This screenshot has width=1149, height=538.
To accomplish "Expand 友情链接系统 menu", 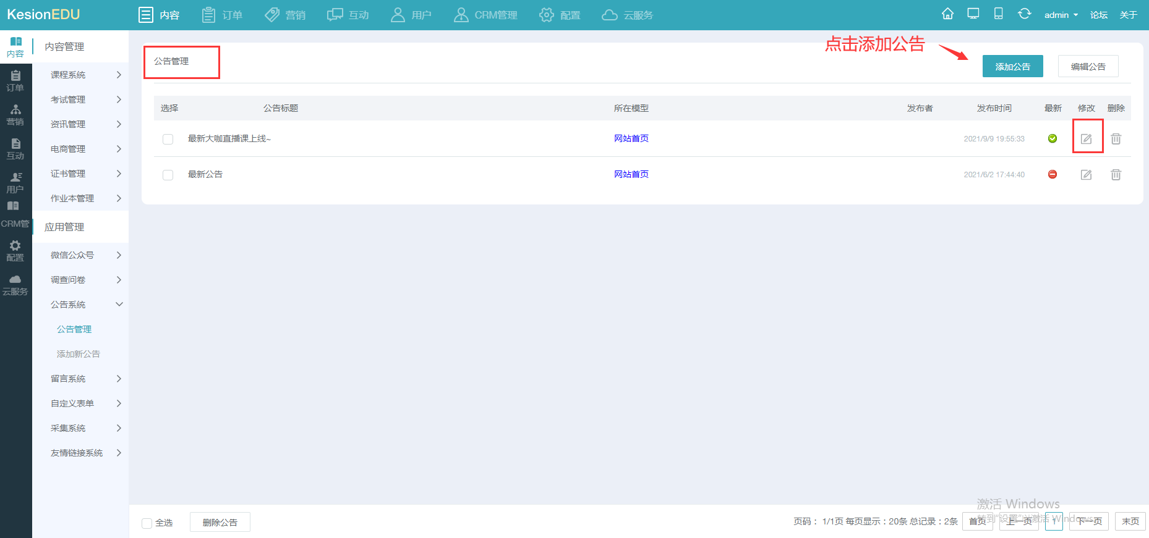I will click(x=80, y=453).
